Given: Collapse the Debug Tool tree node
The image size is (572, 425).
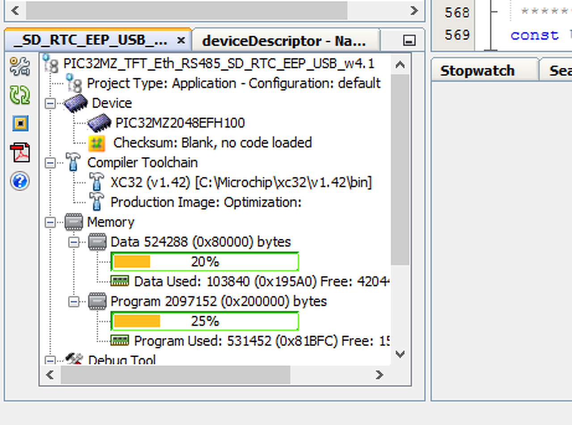Looking at the screenshot, I should (x=50, y=360).
